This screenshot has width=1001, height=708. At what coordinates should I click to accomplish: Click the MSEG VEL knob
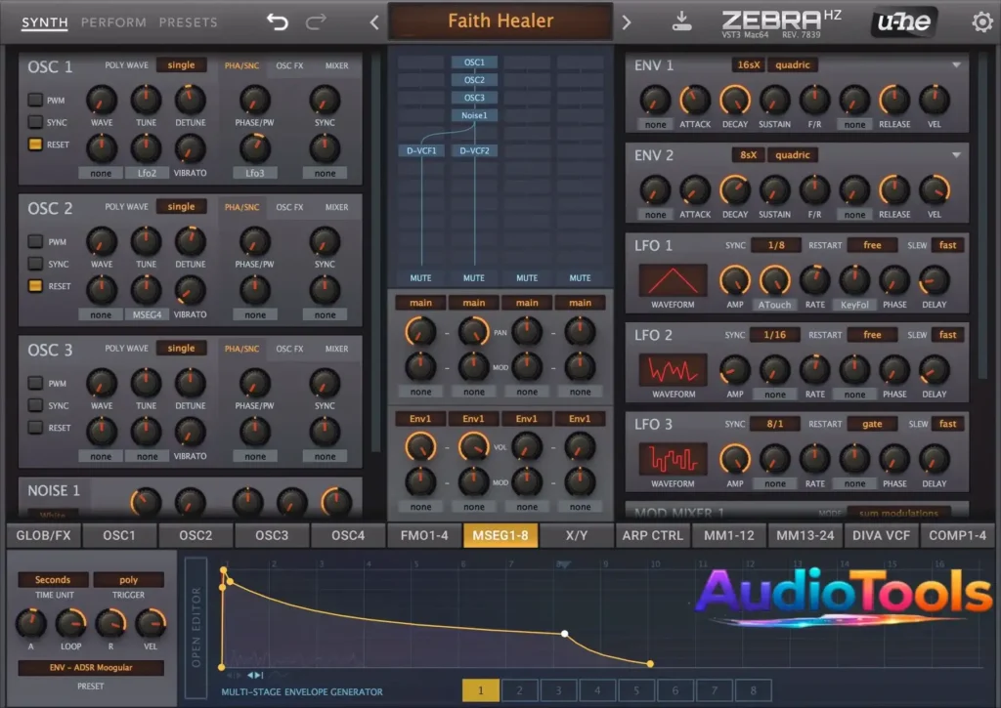(x=150, y=623)
